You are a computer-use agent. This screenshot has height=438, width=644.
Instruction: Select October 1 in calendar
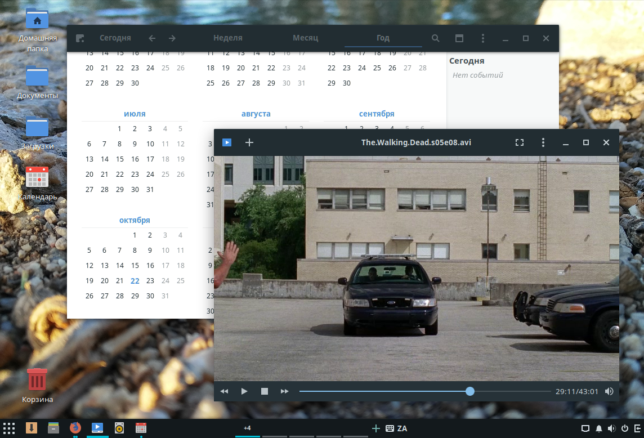[x=135, y=235]
